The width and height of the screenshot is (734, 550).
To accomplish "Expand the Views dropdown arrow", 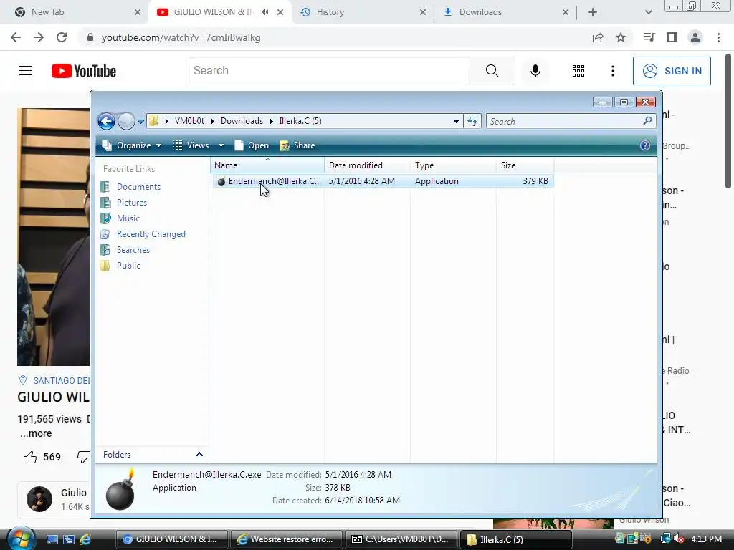I will click(221, 145).
